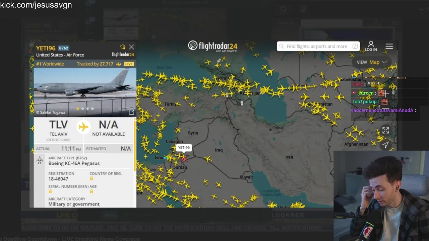Screen dimensions: 429x241
Task: Click the Kuwait label on map
Action: [246, 177]
